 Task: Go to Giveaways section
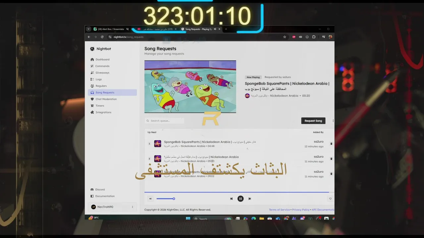[112, 73]
